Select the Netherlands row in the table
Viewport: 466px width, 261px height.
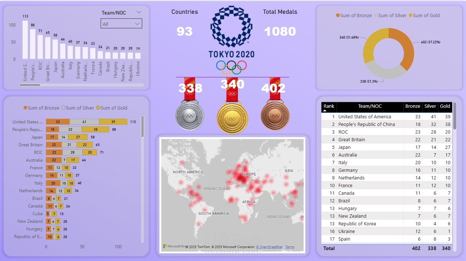[386, 178]
